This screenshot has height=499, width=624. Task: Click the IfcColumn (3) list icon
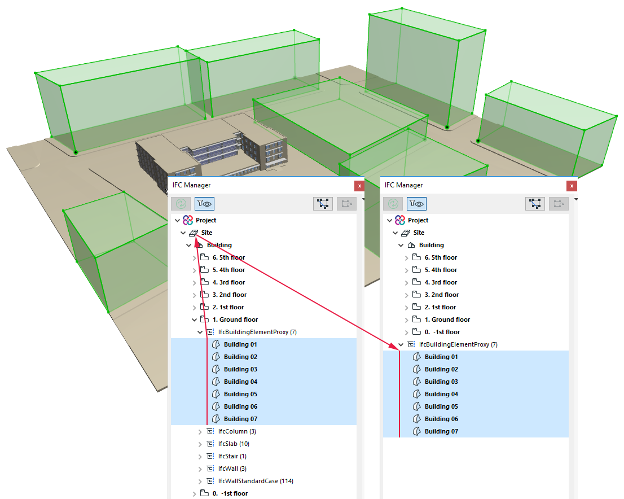[210, 431]
